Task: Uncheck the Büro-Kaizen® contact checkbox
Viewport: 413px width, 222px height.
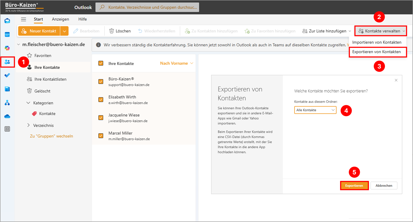Action: (101, 82)
